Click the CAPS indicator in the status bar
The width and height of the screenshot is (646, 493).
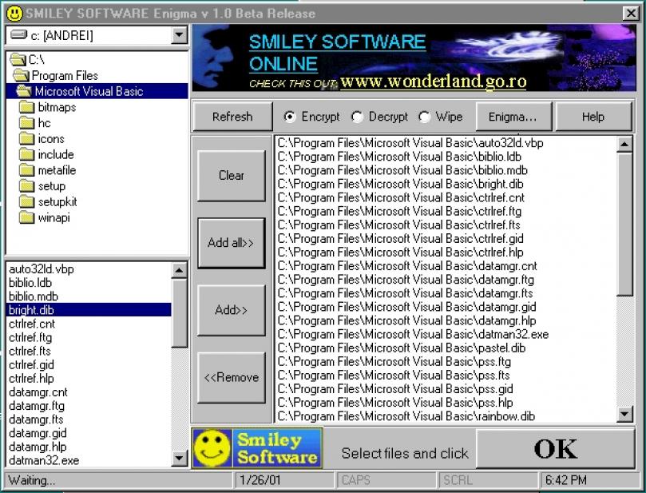(x=386, y=480)
